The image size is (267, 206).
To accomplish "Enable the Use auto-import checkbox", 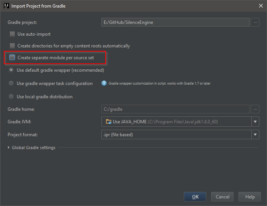I will (12, 34).
